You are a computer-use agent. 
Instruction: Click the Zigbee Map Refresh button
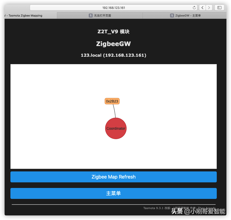tap(114, 177)
